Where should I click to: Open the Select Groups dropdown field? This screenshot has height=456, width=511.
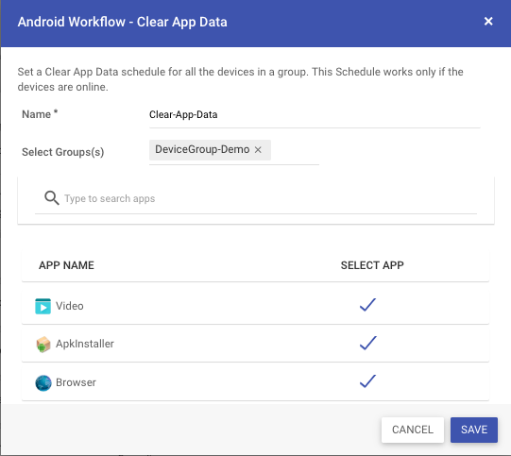point(234,152)
